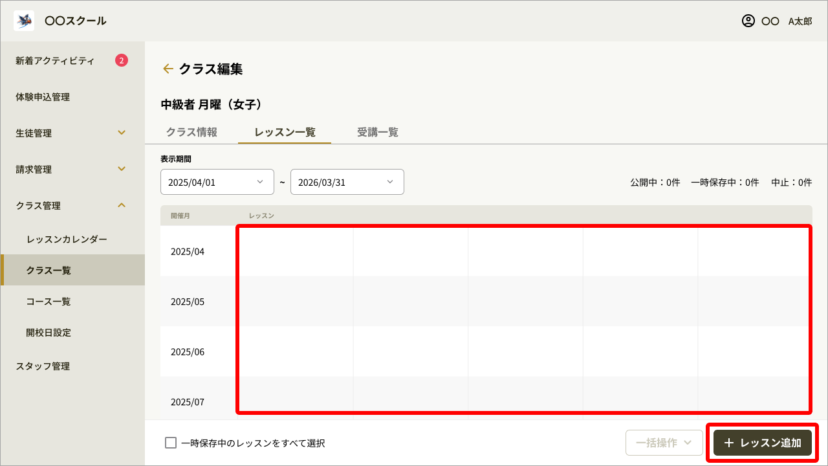Collapse the クラス管理 sidebar section
The height and width of the screenshot is (466, 828).
point(122,206)
